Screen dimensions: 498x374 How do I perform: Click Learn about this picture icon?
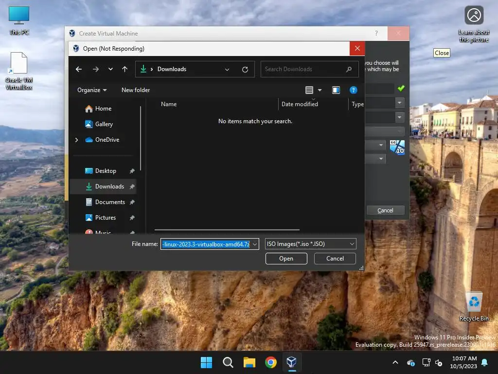pyautogui.click(x=474, y=24)
